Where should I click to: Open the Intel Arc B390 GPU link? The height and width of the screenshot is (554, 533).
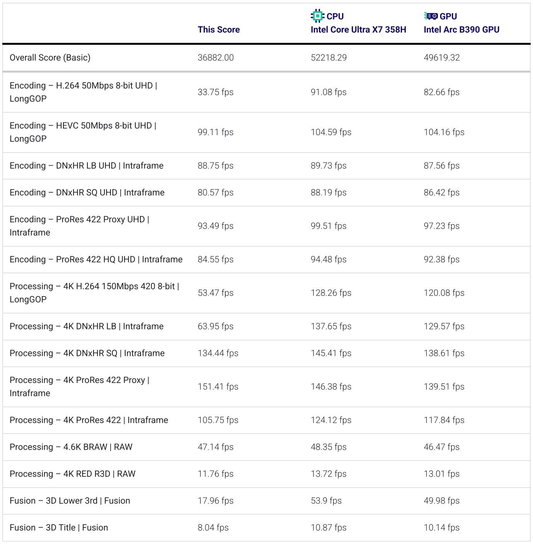click(461, 30)
